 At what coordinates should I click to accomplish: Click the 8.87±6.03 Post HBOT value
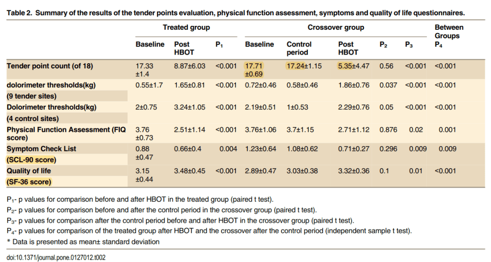(189, 66)
